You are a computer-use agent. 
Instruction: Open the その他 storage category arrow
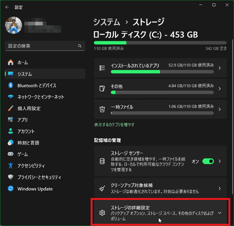click(x=220, y=89)
